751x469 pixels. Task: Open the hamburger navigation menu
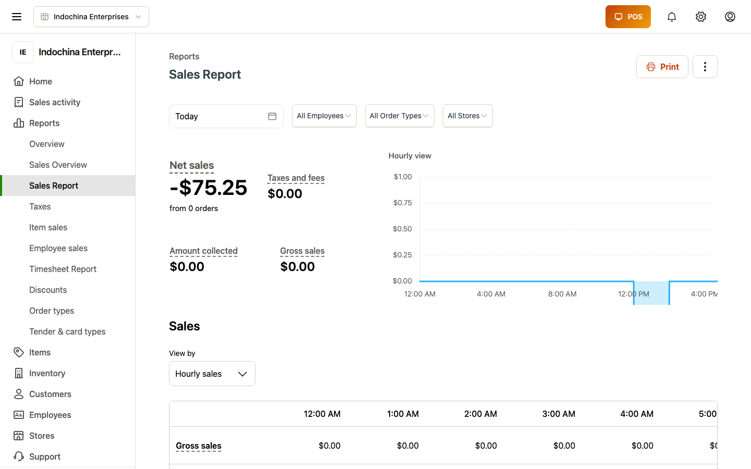click(17, 17)
